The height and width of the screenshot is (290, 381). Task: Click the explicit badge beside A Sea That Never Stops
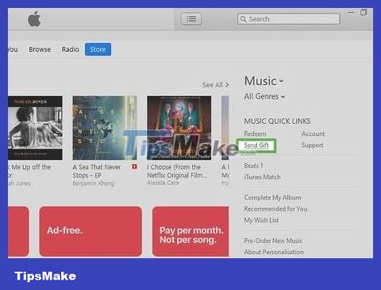click(x=134, y=167)
